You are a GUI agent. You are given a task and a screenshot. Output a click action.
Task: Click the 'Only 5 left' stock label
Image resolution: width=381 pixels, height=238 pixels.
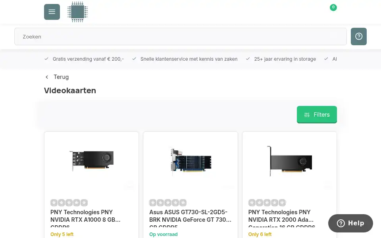coord(62,234)
